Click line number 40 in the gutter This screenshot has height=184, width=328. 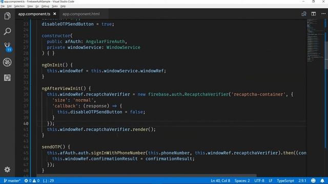[x=26, y=124]
